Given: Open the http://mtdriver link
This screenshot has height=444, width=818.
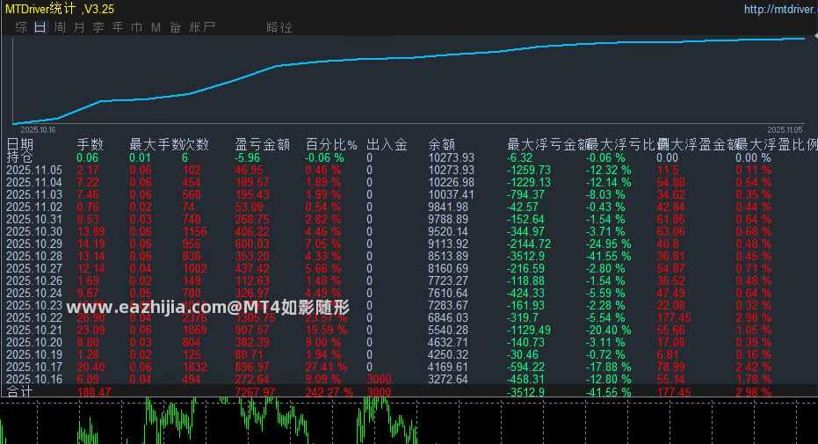Looking at the screenshot, I should point(780,9).
